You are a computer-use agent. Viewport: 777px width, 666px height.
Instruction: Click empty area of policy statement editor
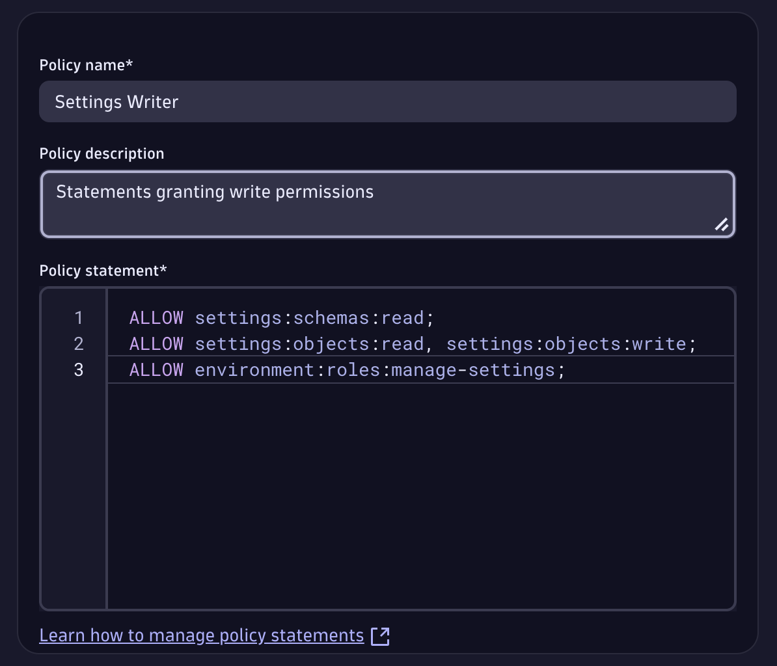coord(420,494)
